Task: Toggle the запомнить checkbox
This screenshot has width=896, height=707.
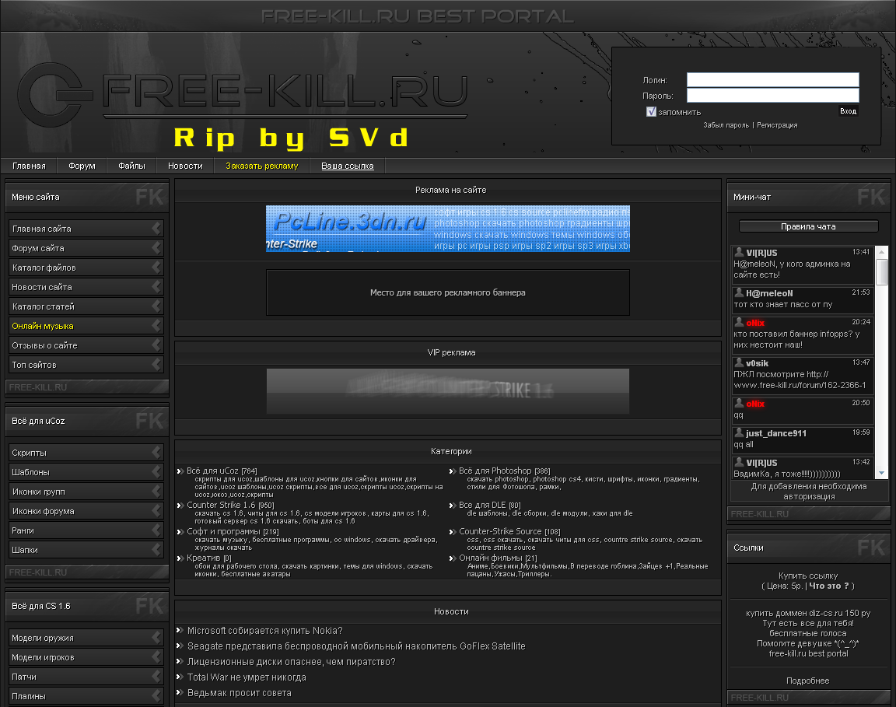Action: tap(652, 112)
